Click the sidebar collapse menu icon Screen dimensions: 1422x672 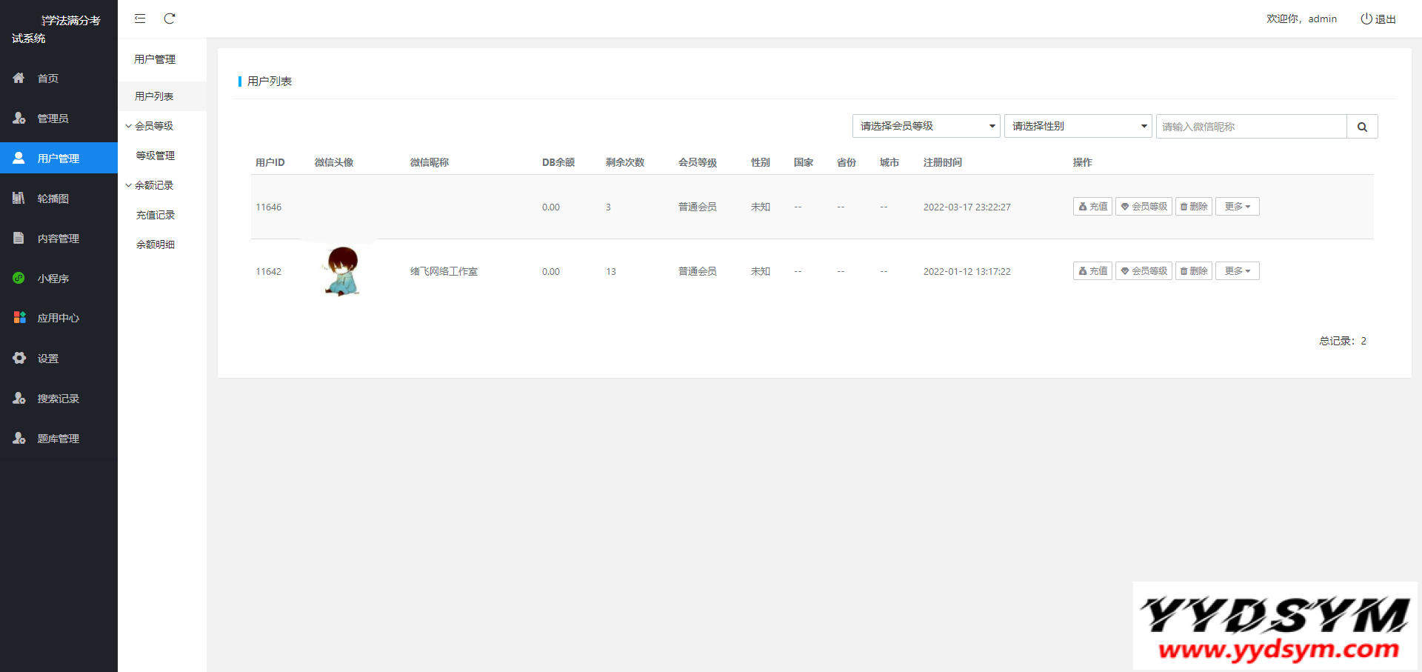tap(140, 19)
